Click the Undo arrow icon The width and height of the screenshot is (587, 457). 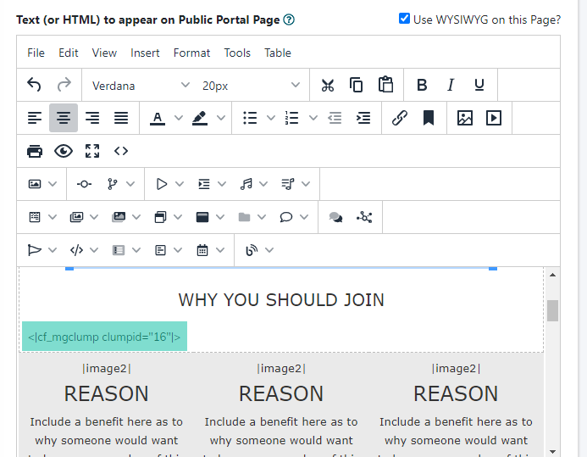pos(35,85)
